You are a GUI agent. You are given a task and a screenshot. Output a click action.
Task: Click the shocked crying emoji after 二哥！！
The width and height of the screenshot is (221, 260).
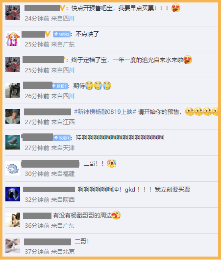coord(112,163)
